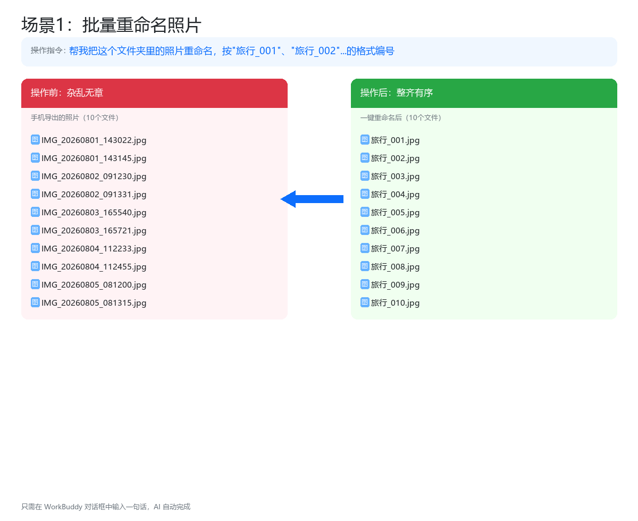
Task: Select renamed file 旅行_009.jpg
Action: [396, 285]
